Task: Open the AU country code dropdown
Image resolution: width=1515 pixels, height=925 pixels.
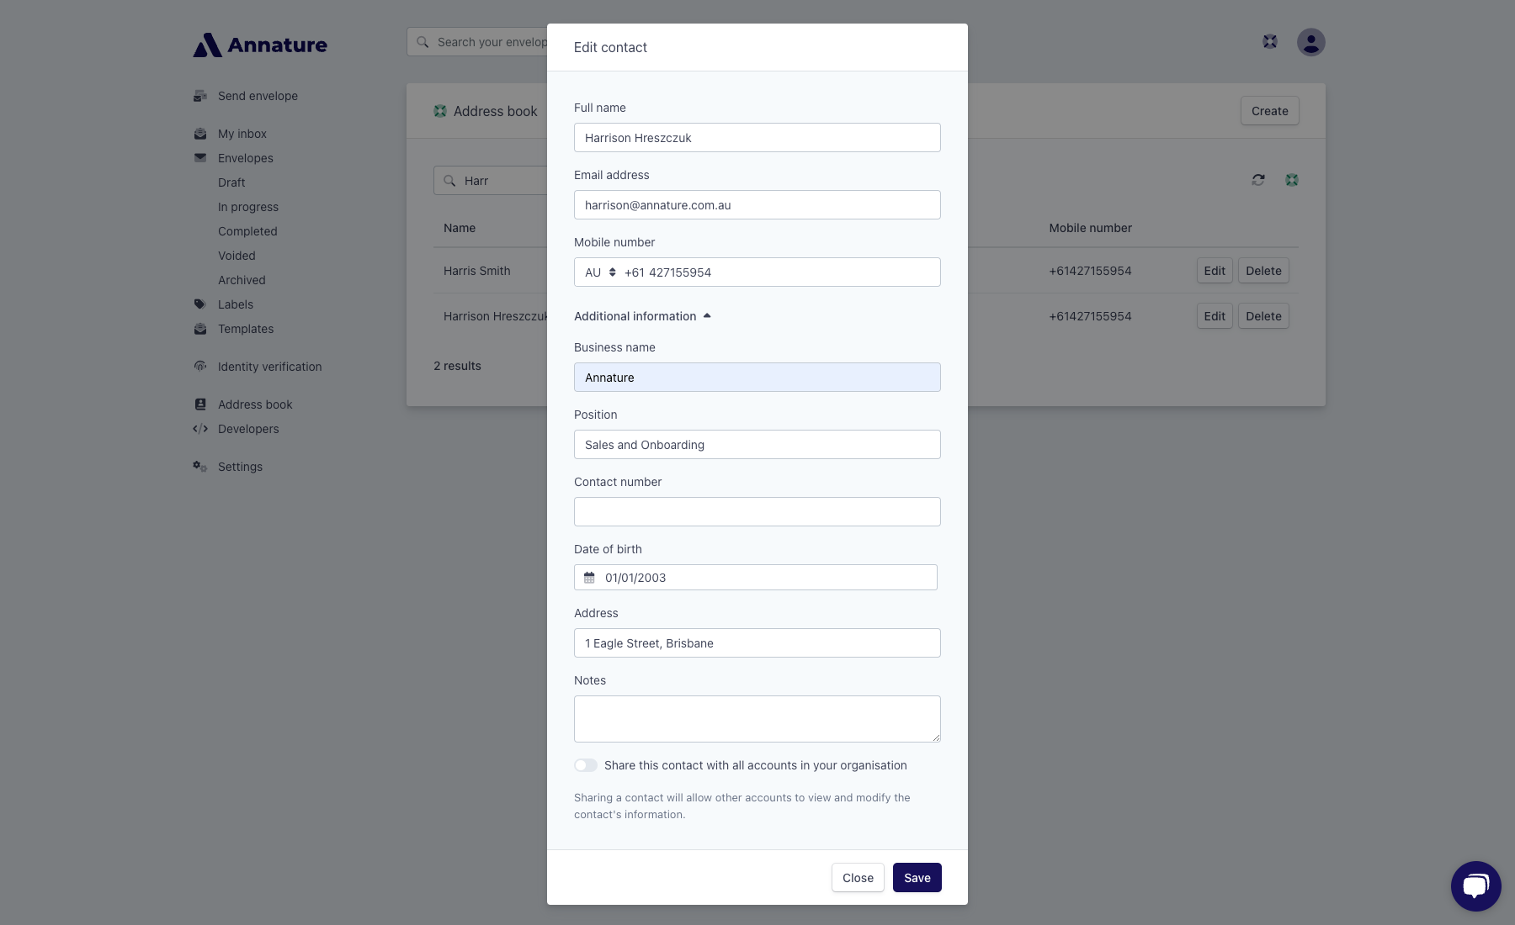Action: click(600, 272)
